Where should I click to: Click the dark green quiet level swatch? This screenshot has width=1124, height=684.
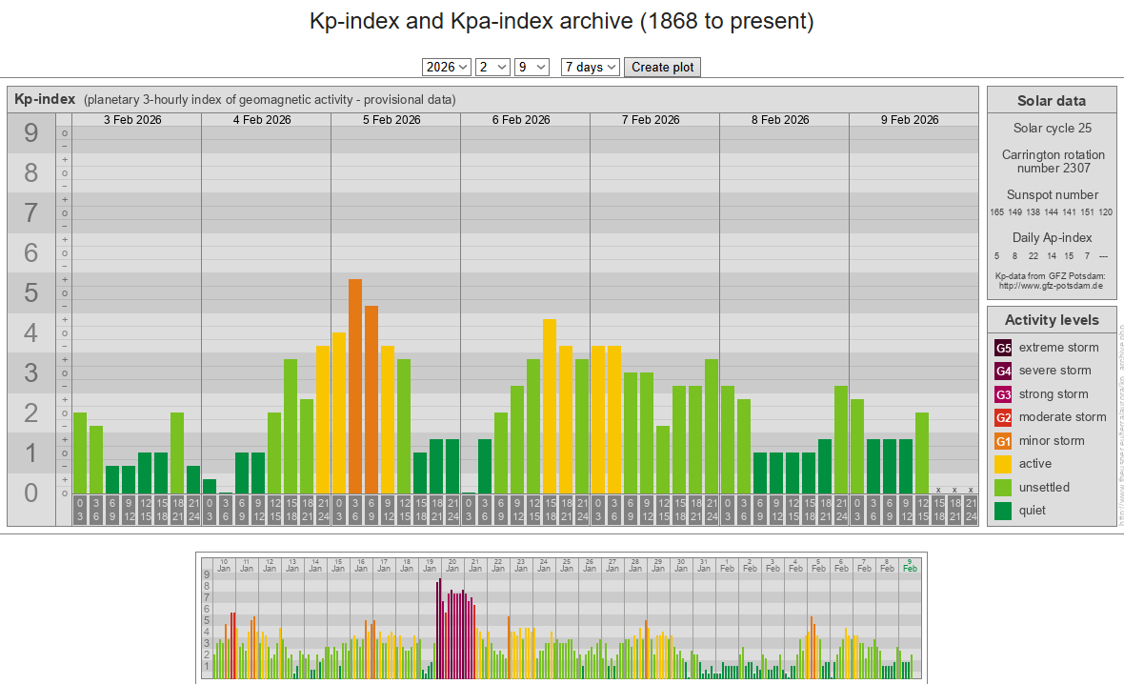tap(1003, 511)
